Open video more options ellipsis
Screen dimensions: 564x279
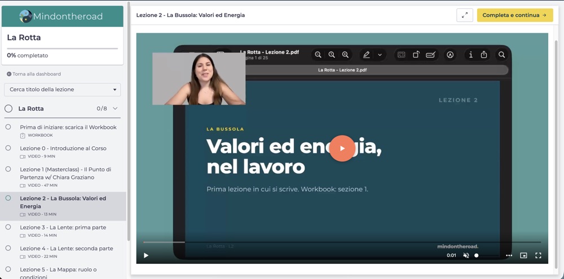509,255
